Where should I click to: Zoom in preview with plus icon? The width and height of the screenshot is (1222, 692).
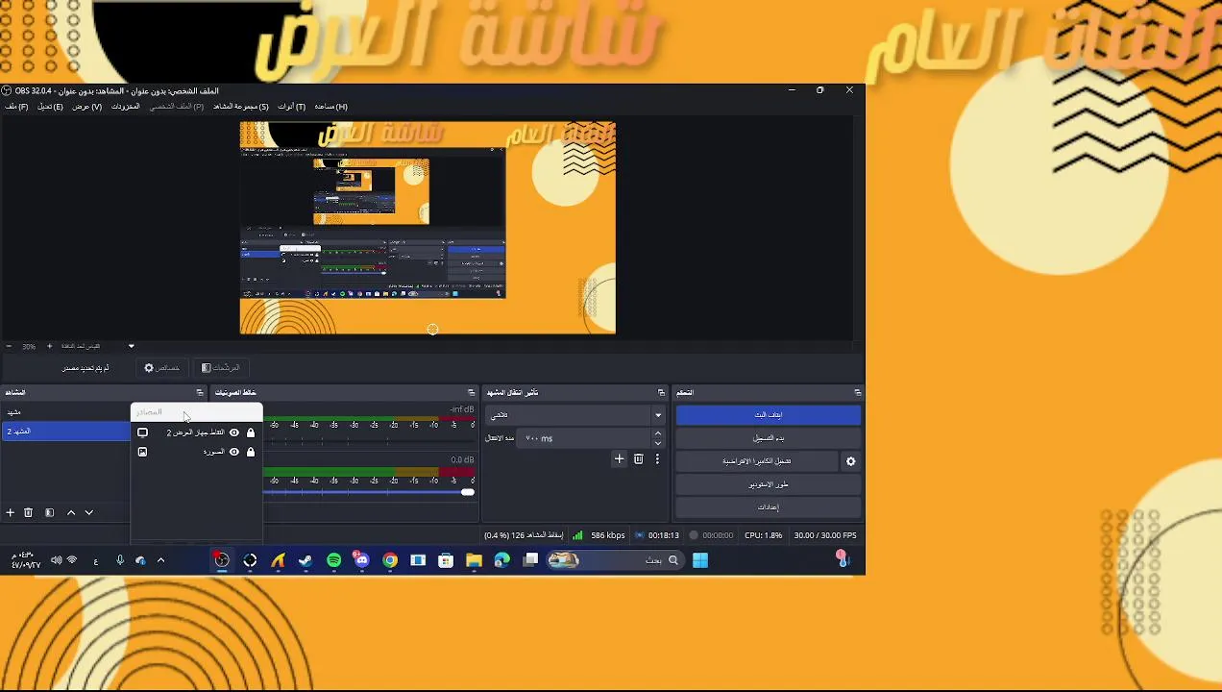[49, 346]
